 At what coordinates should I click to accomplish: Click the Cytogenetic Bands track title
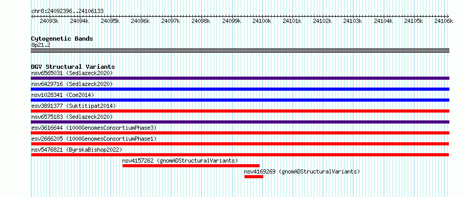click(x=62, y=39)
